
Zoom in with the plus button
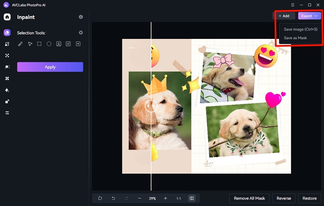tap(166, 198)
